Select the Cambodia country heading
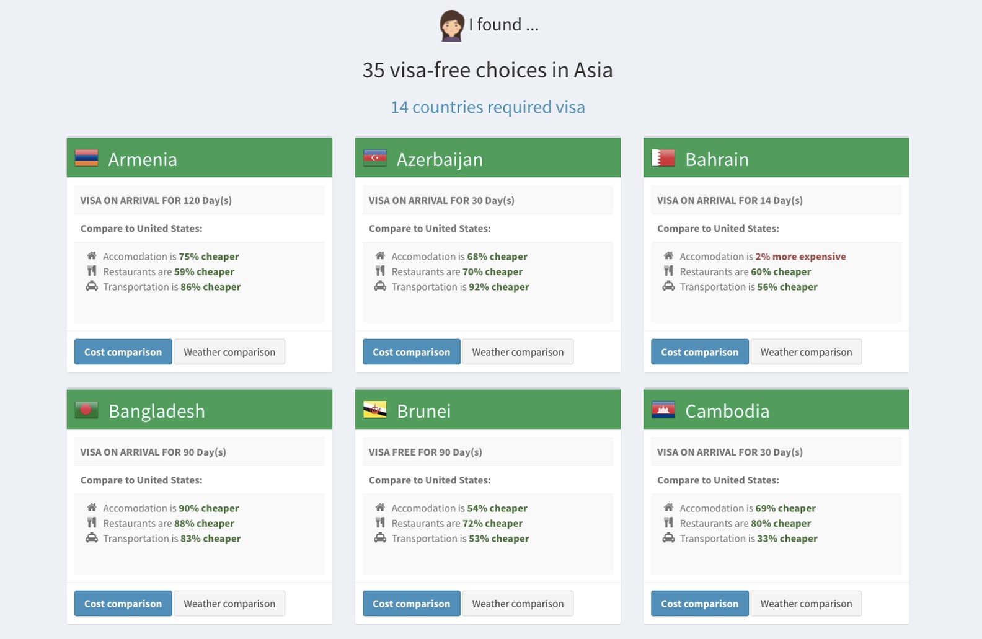Screen dimensions: 982x639 [727, 411]
